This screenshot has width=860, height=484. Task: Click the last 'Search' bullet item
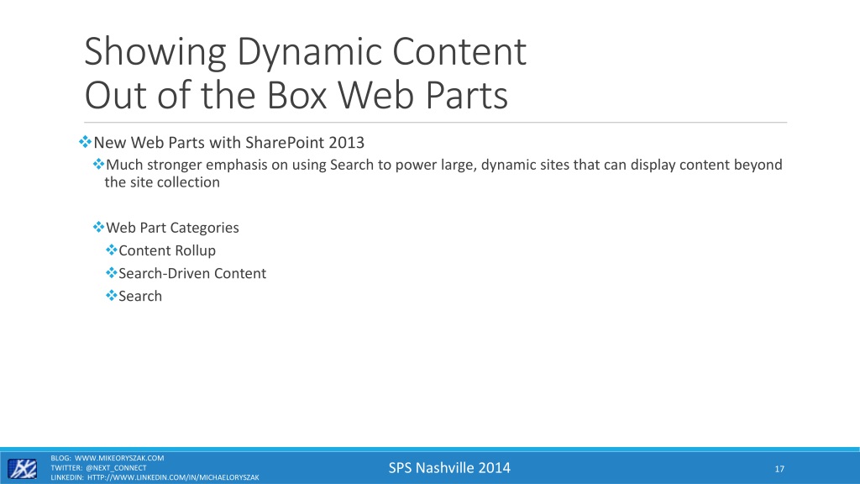tap(140, 297)
